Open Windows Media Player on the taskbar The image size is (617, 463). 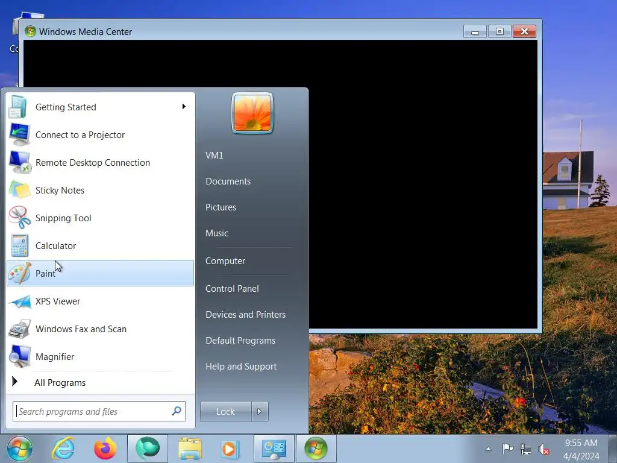coord(230,449)
